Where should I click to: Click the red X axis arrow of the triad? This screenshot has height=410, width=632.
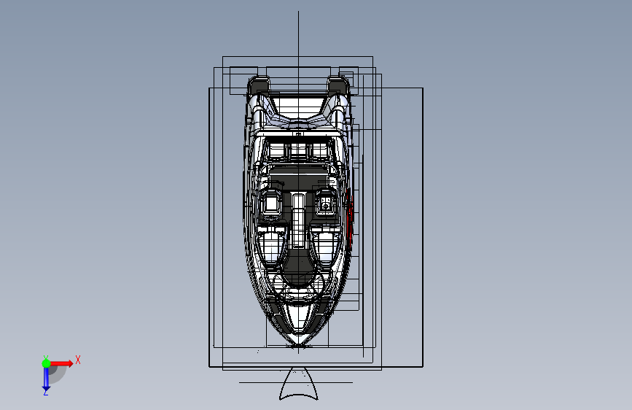tap(61, 363)
